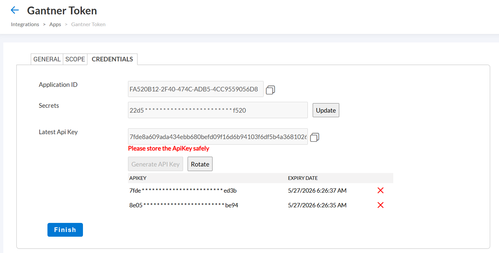Click the Generate API Key button

coord(156,164)
